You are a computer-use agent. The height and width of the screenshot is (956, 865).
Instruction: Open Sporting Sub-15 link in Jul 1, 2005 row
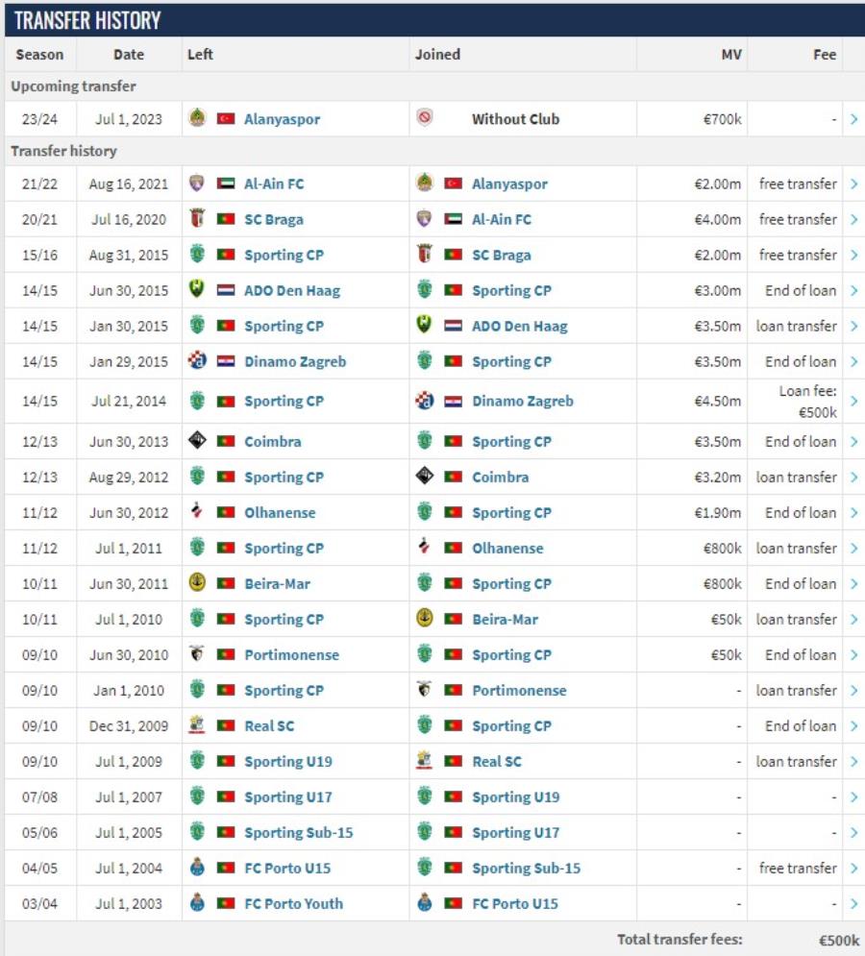[x=298, y=833]
